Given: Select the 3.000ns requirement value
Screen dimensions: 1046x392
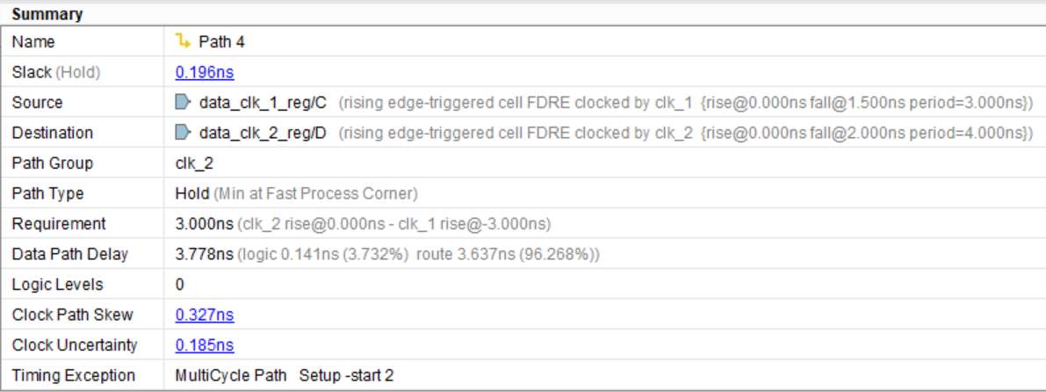Looking at the screenshot, I should click(x=205, y=224).
